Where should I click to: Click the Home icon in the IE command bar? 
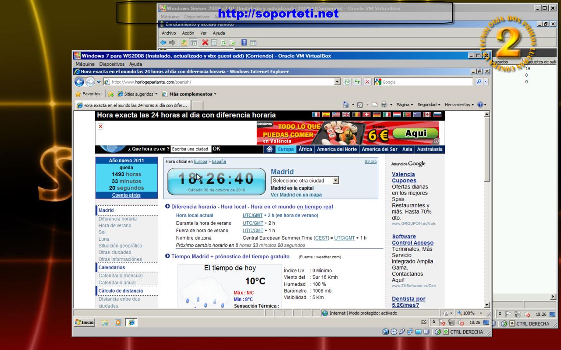[x=346, y=105]
